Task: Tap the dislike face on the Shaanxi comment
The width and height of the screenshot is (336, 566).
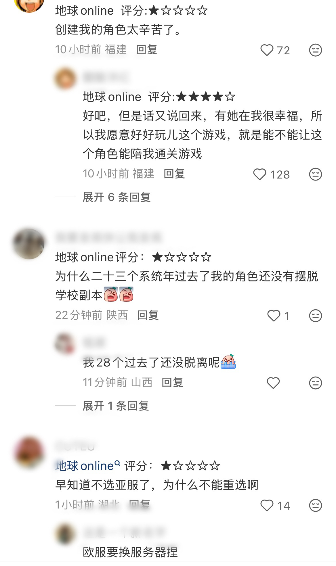Action: click(315, 316)
